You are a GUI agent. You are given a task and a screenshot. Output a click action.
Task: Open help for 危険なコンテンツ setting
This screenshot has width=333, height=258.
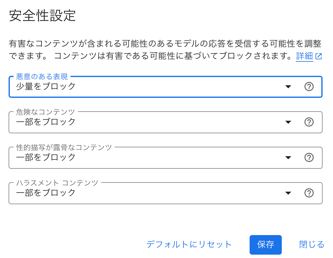(x=309, y=122)
